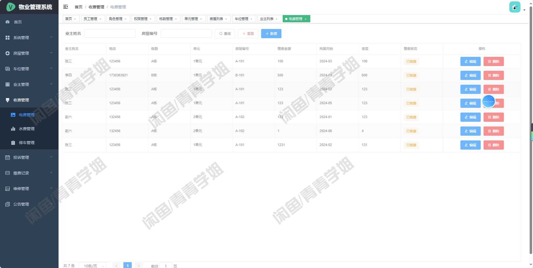Image resolution: width=533 pixels, height=268 pixels.
Task: Focus the 房屋编号 search field
Action: (186, 34)
